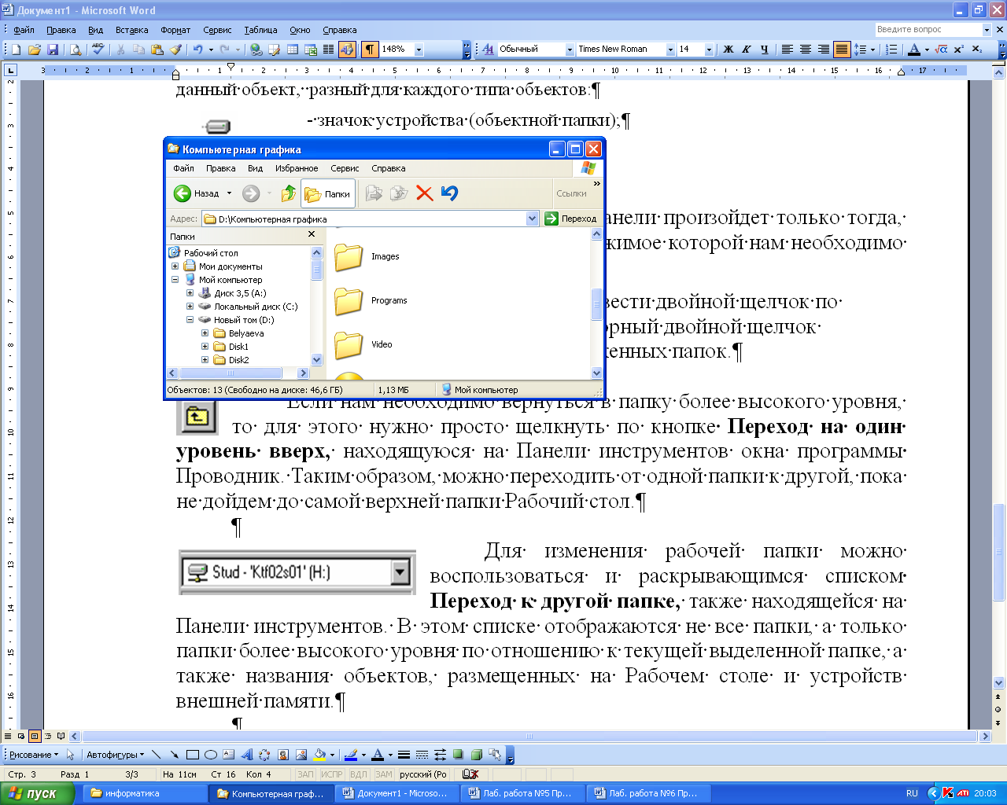Toggle the paragraph marks ¶ button

point(370,50)
